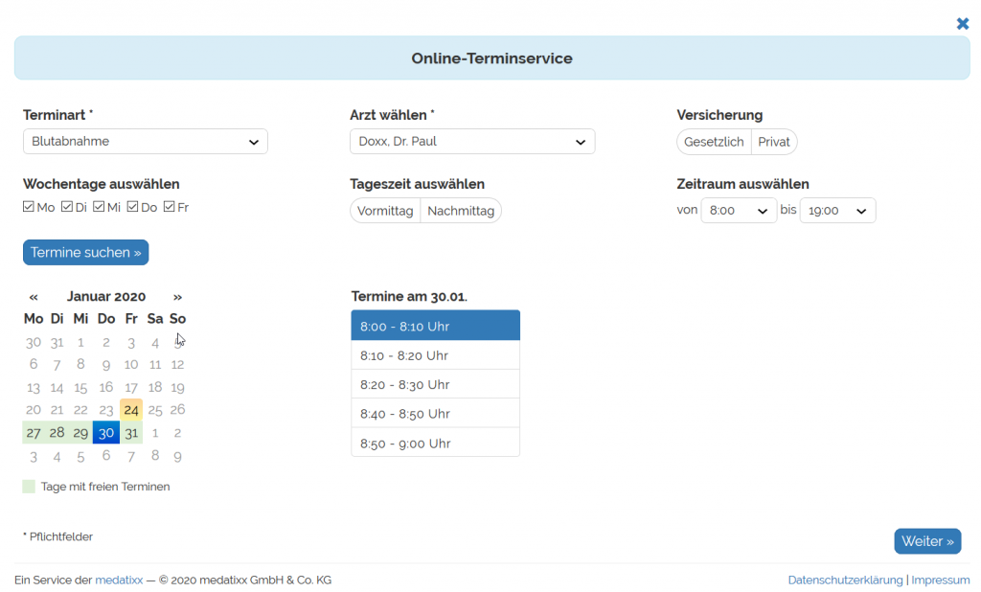Open the Terminart dropdown showing Blutabnahme
This screenshot has width=981, height=592.
[145, 142]
